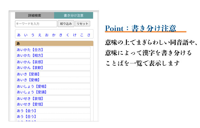Open the entry あいき【愛器】
Viewport: 200px width, 128px height.
(x=28, y=74)
